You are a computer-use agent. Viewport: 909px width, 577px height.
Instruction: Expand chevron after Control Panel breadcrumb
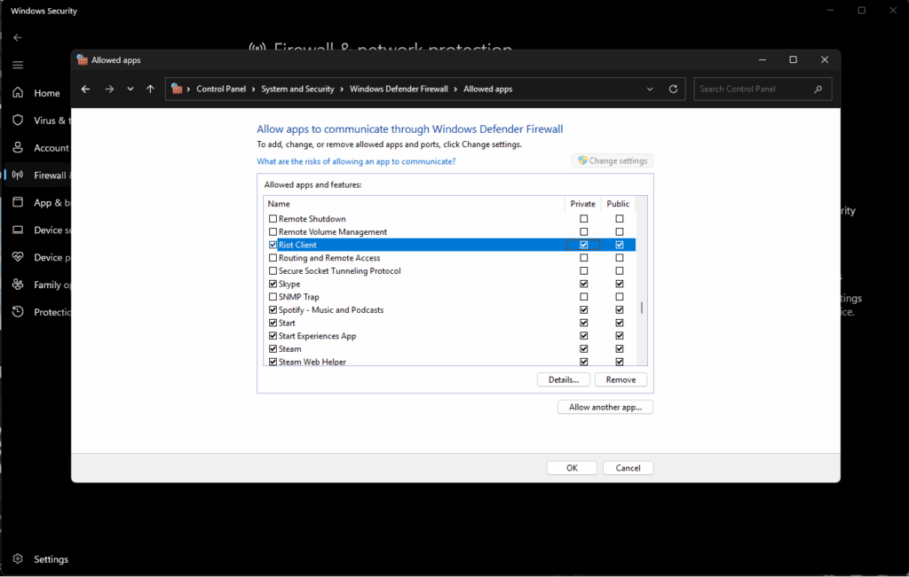pyautogui.click(x=253, y=90)
